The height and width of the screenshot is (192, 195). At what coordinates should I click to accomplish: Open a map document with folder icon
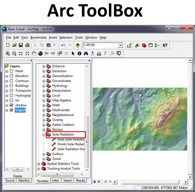(x=14, y=45)
